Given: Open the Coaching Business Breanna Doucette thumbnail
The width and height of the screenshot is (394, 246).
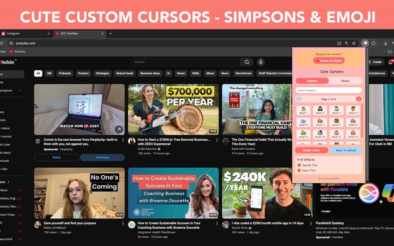Looking at the screenshot, I should pyautogui.click(x=173, y=193).
